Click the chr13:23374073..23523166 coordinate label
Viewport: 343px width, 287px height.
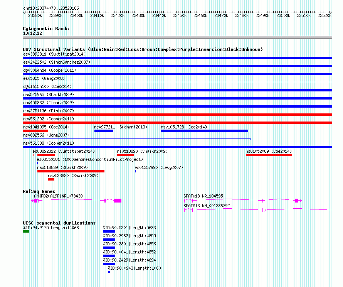51,8
